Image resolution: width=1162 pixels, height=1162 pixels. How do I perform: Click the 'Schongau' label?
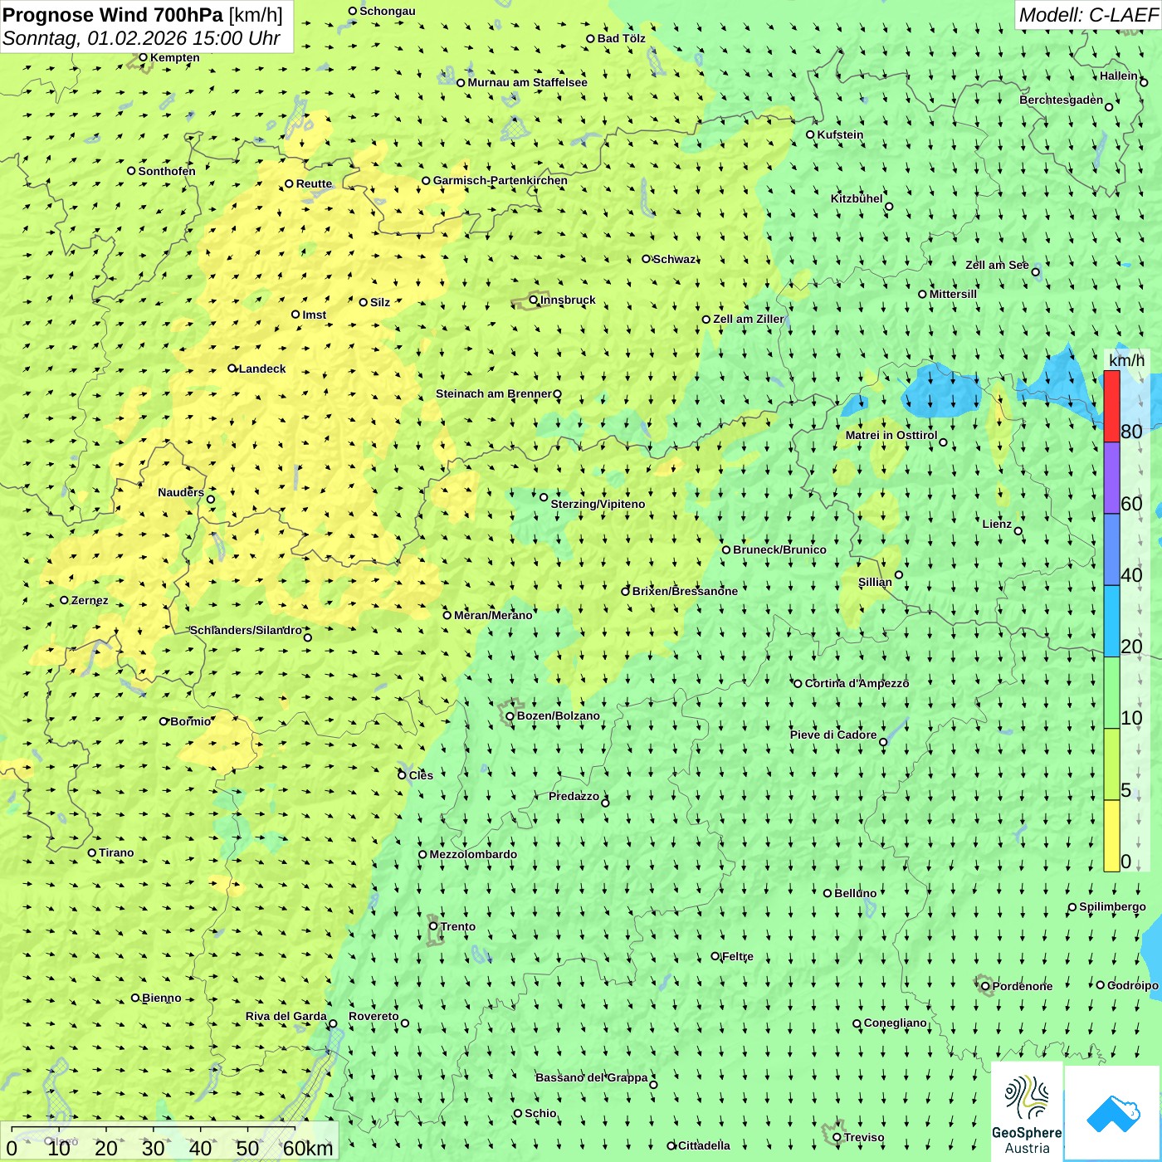[x=387, y=11]
